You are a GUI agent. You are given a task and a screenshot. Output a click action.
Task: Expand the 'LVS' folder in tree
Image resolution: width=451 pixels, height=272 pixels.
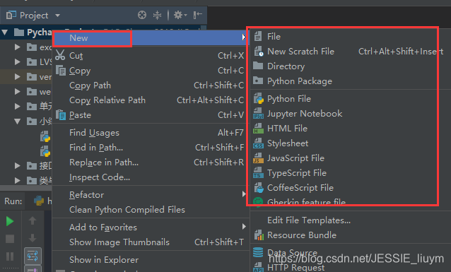coord(17,62)
